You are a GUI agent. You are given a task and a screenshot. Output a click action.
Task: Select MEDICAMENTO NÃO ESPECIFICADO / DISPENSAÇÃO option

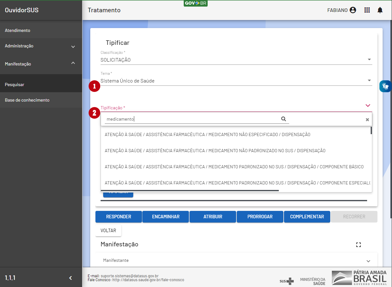pyautogui.click(x=207, y=134)
